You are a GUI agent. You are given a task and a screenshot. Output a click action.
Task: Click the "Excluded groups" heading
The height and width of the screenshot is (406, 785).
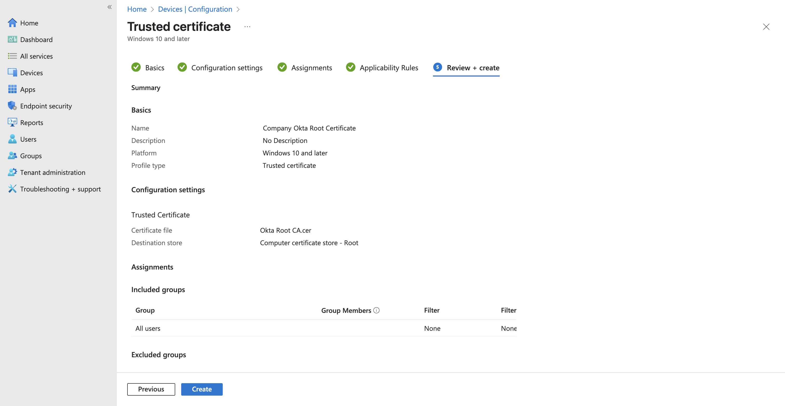coord(158,355)
